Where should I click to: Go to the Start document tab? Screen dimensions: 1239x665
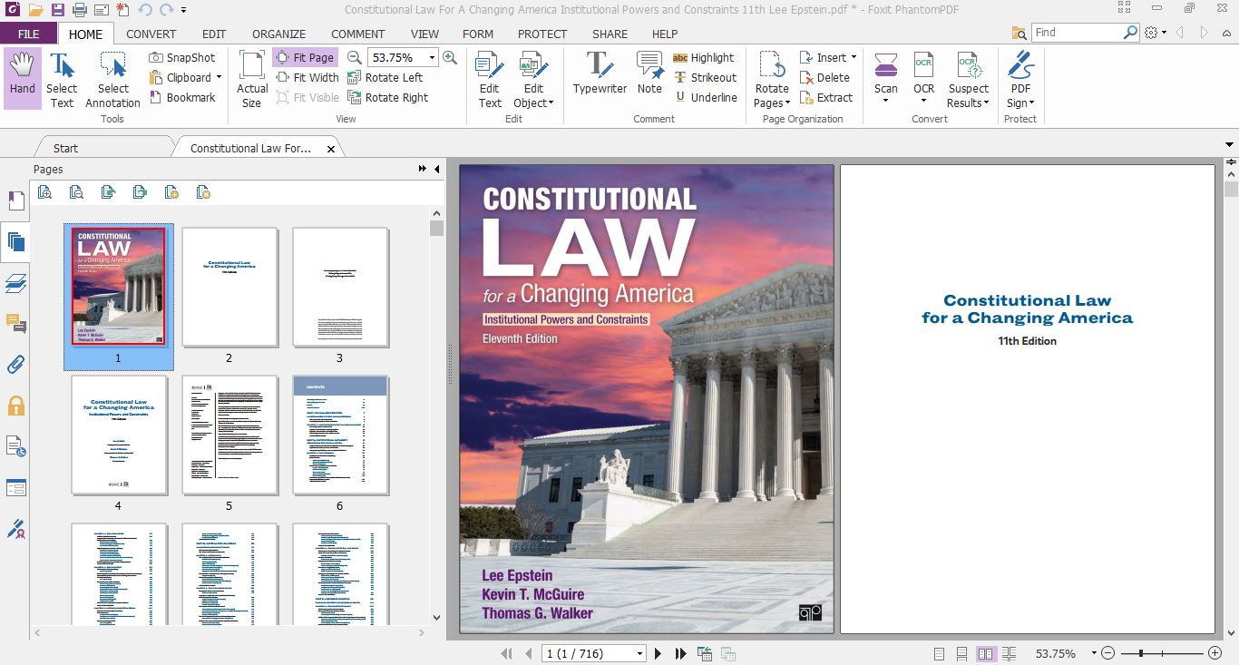tap(65, 148)
